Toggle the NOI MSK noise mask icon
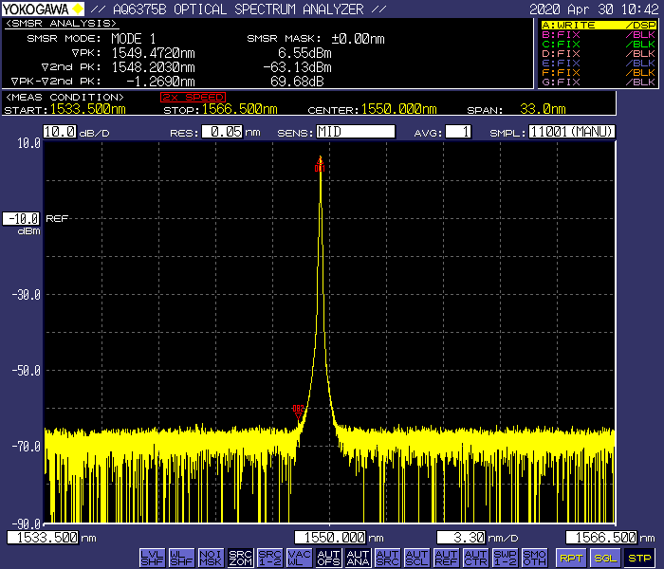 210,558
